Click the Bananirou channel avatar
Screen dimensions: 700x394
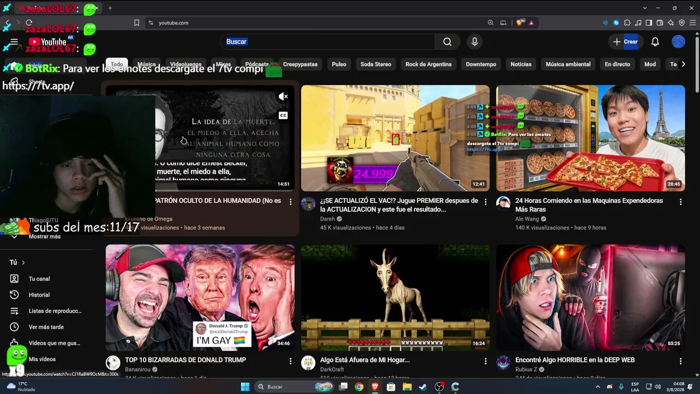(x=113, y=363)
